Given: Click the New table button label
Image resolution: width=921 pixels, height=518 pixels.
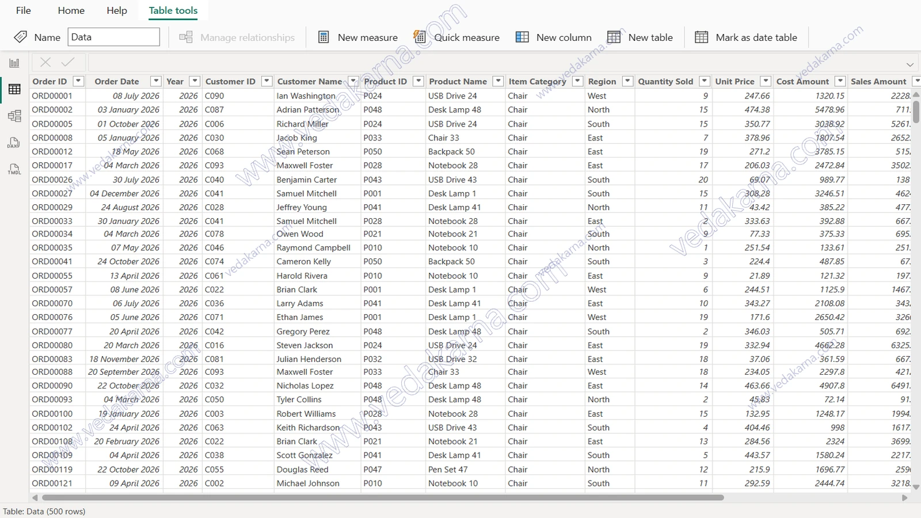Looking at the screenshot, I should [650, 37].
